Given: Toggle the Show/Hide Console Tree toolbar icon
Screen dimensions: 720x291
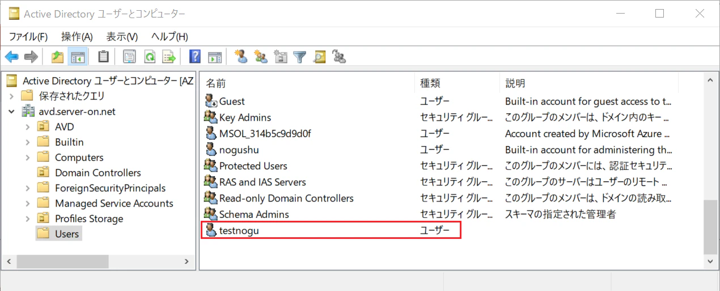Looking at the screenshot, I should (77, 57).
